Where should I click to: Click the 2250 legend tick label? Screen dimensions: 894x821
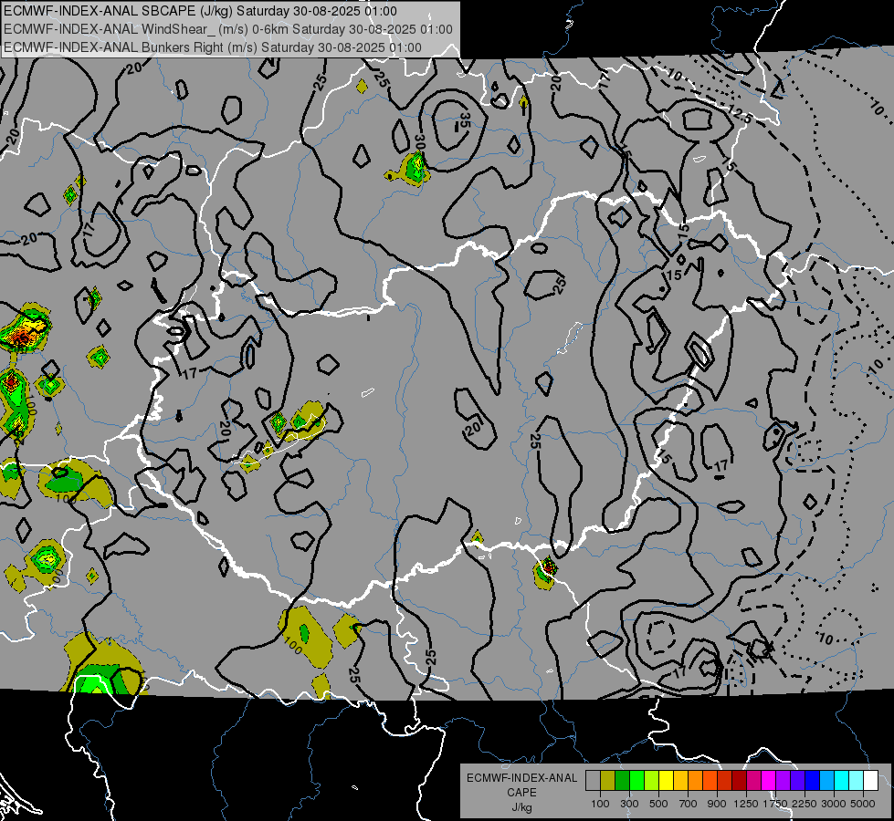click(x=805, y=804)
